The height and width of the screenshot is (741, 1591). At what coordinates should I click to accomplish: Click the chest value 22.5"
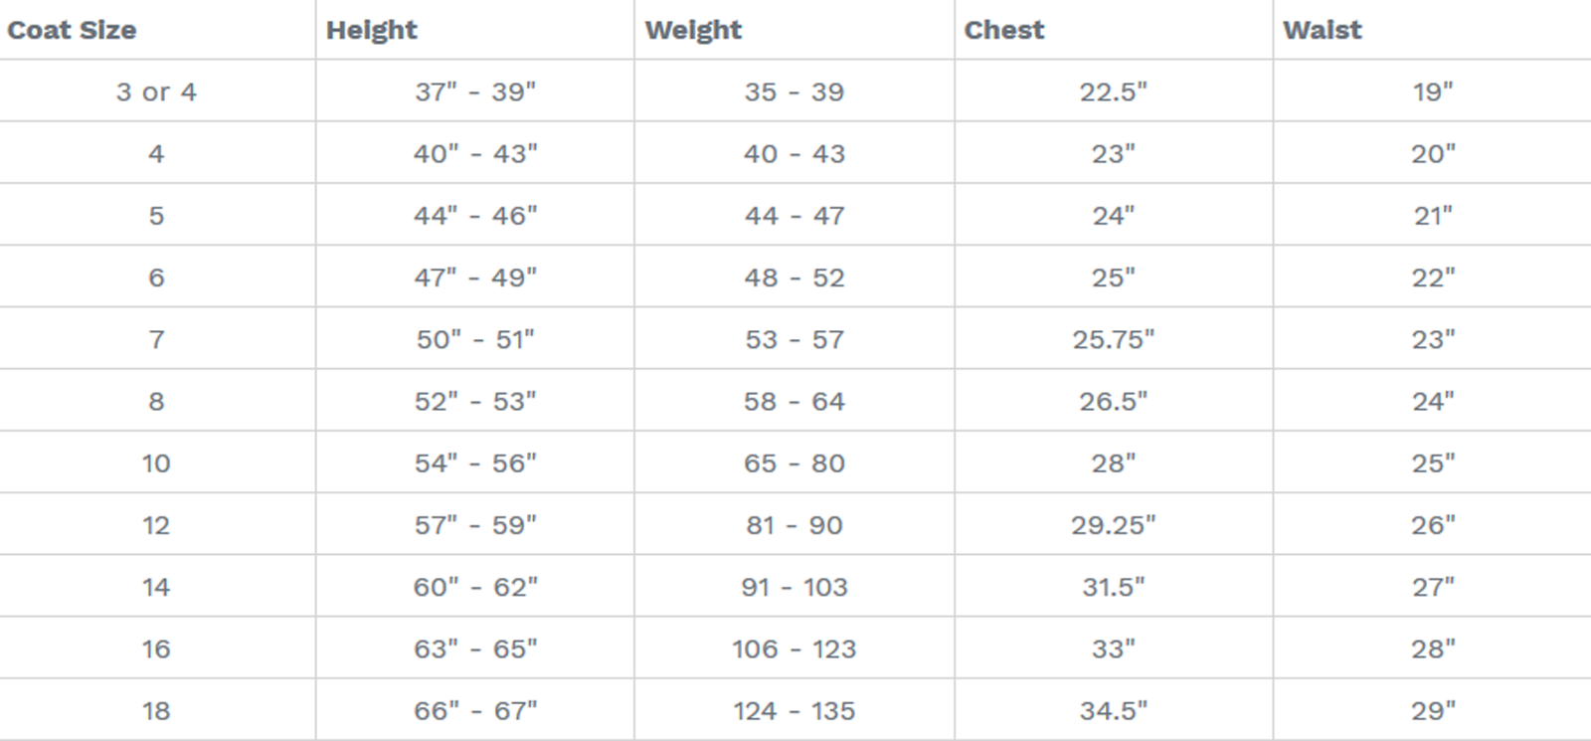(1113, 92)
